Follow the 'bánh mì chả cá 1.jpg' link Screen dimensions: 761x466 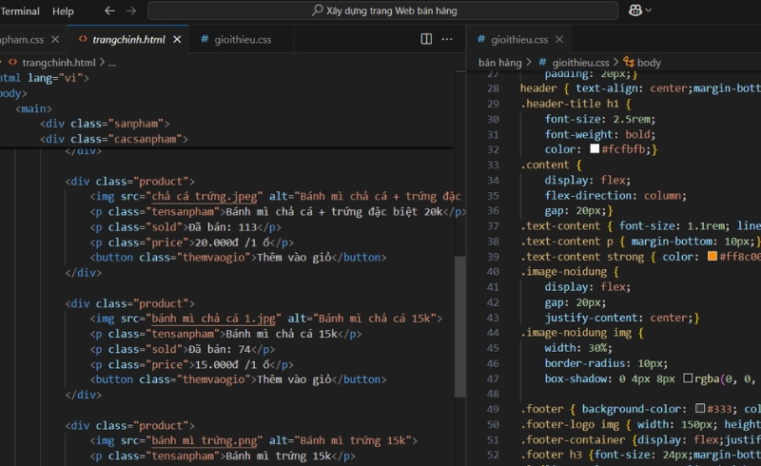click(x=213, y=319)
